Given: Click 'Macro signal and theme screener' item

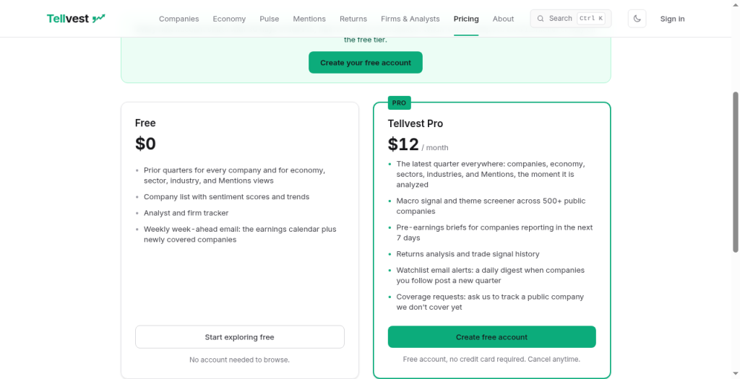Looking at the screenshot, I should pyautogui.click(x=491, y=206).
